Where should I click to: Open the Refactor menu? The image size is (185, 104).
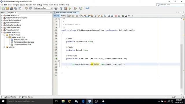(29, 5)
